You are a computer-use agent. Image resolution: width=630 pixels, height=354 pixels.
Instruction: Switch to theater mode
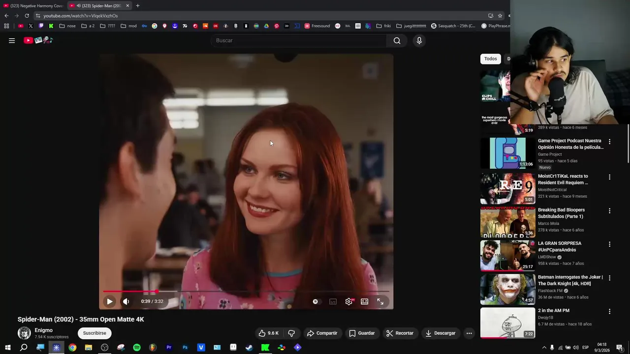pyautogui.click(x=365, y=301)
